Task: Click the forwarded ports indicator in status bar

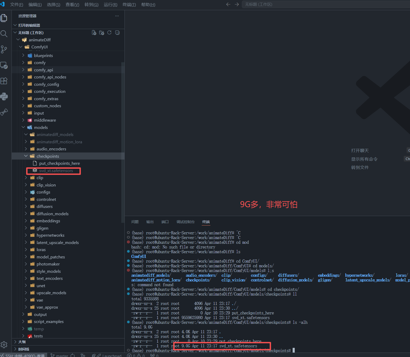Action: pos(154,355)
